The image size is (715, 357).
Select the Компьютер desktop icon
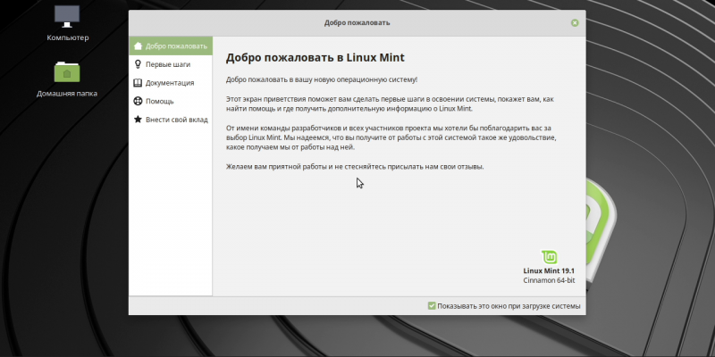coord(67,16)
